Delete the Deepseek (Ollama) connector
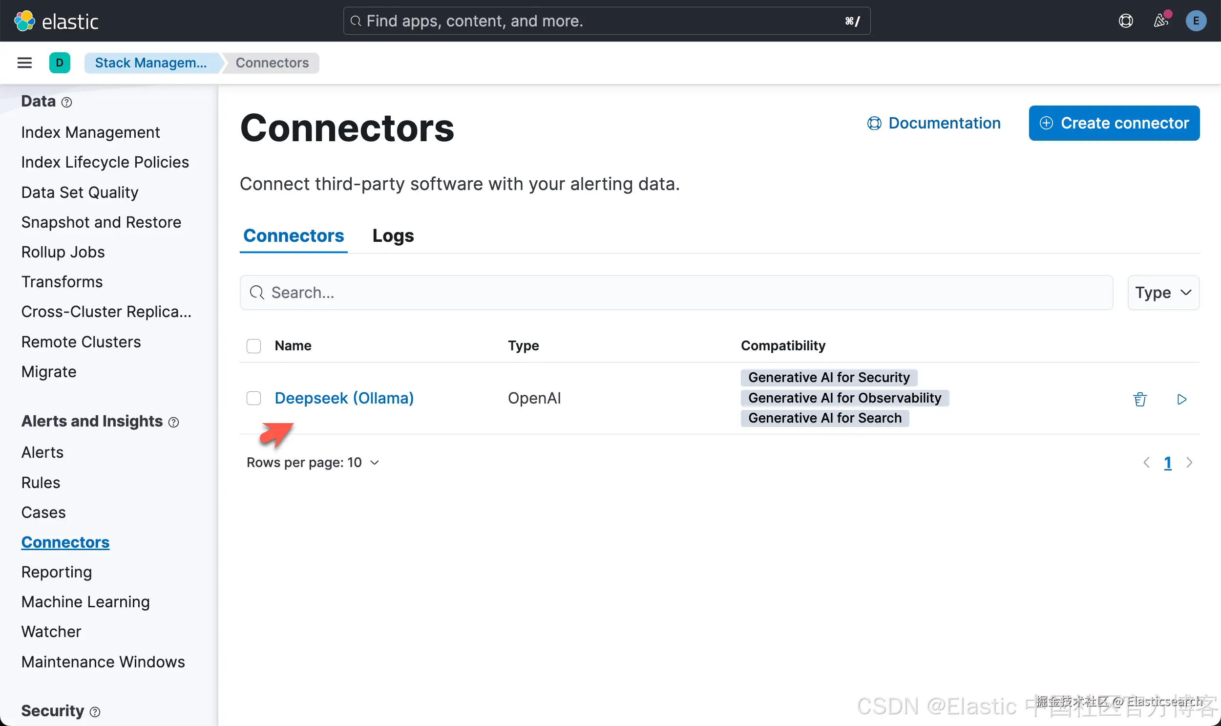Screen dimensions: 1221x726 click(x=1140, y=399)
